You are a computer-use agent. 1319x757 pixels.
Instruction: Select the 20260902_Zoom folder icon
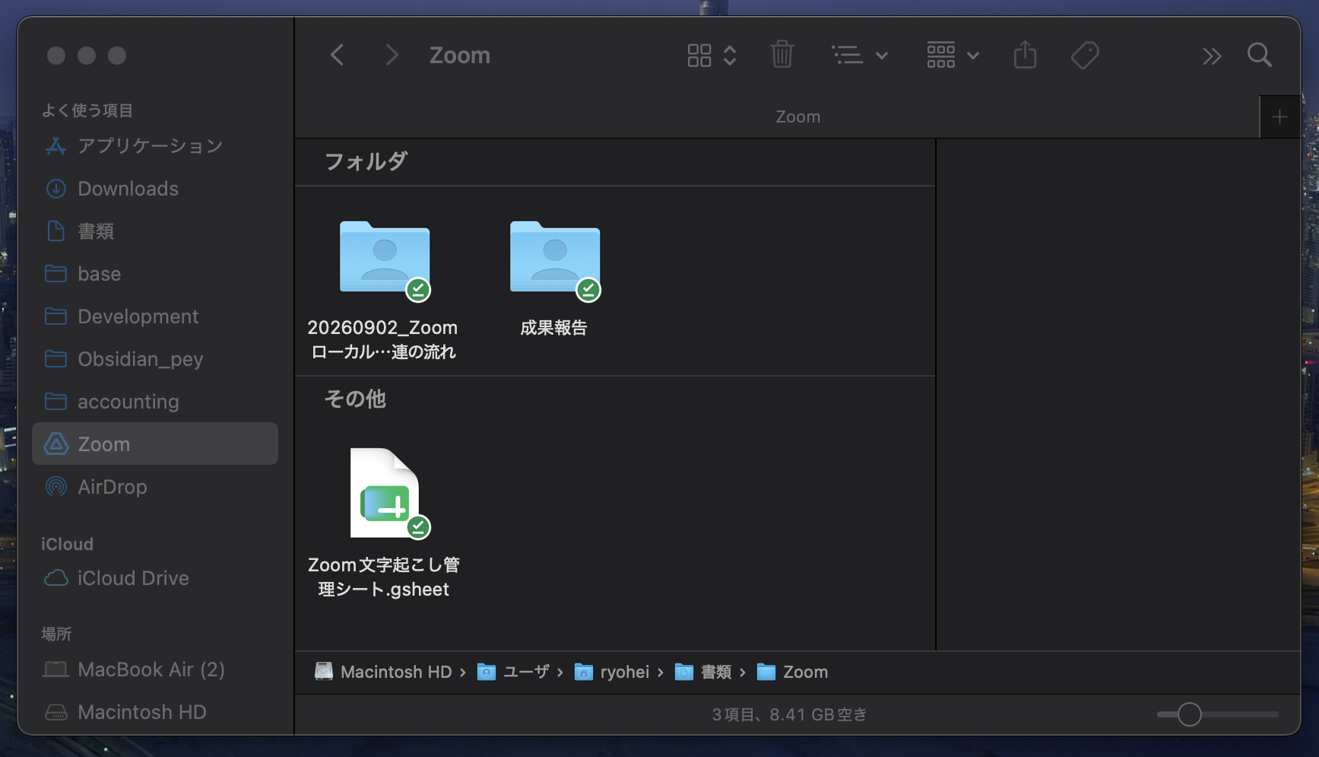(x=385, y=257)
